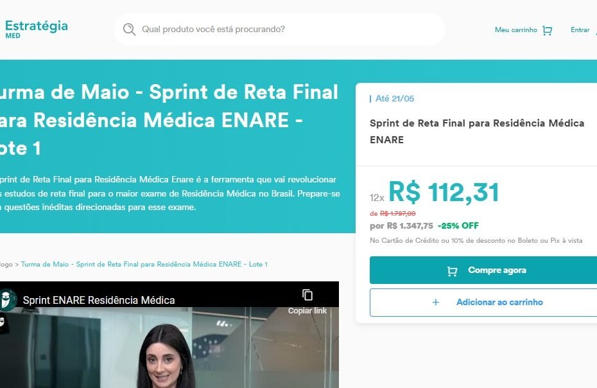Click the -25% OFF discount badge
The height and width of the screenshot is (388, 597).
458,225
